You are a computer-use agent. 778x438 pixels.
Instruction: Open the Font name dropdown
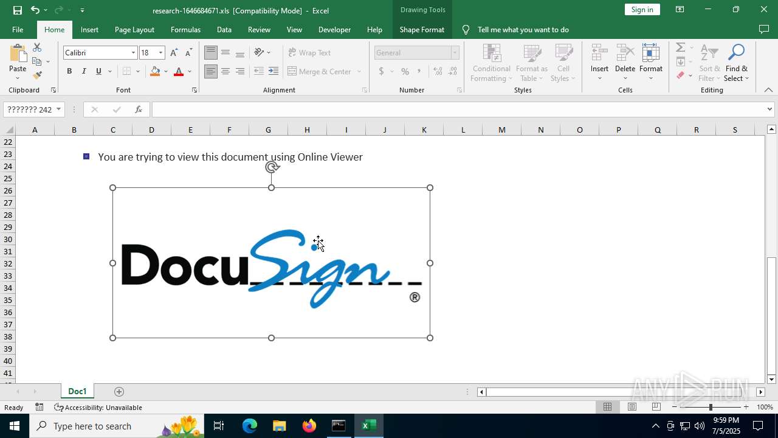click(133, 53)
